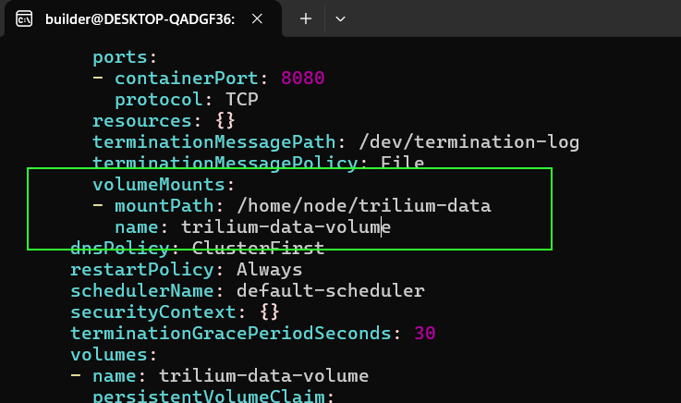
Task: Click the volumeMounts: key
Action: click(164, 185)
